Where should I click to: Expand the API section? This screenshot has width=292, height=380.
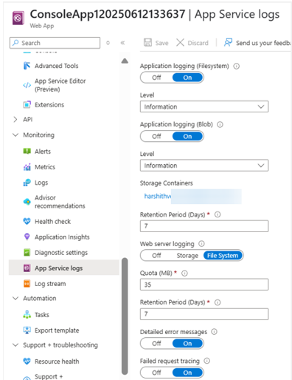coord(15,119)
